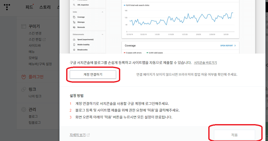Select URL inspection in preview image
Screen dimensions: 268x141
tap(83, 5)
